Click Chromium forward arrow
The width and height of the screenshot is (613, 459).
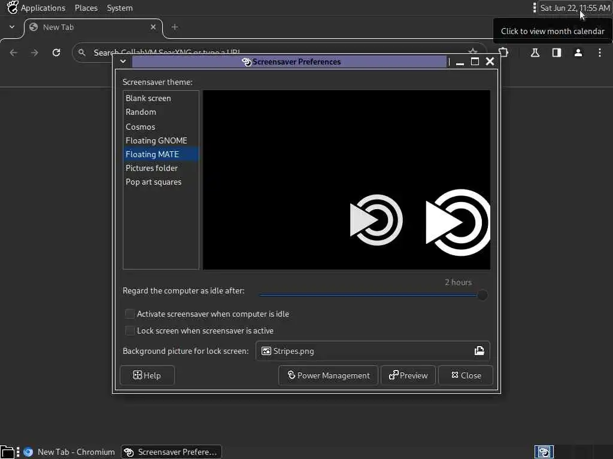(x=35, y=53)
